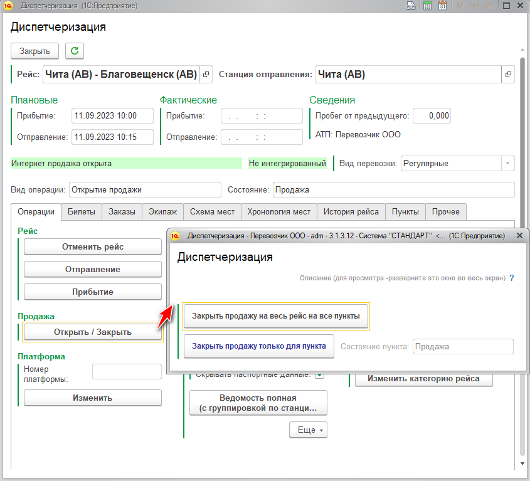Toggle the Скрывать паспортные данные checkbox
Image resolution: width=530 pixels, height=481 pixels.
pyautogui.click(x=319, y=375)
